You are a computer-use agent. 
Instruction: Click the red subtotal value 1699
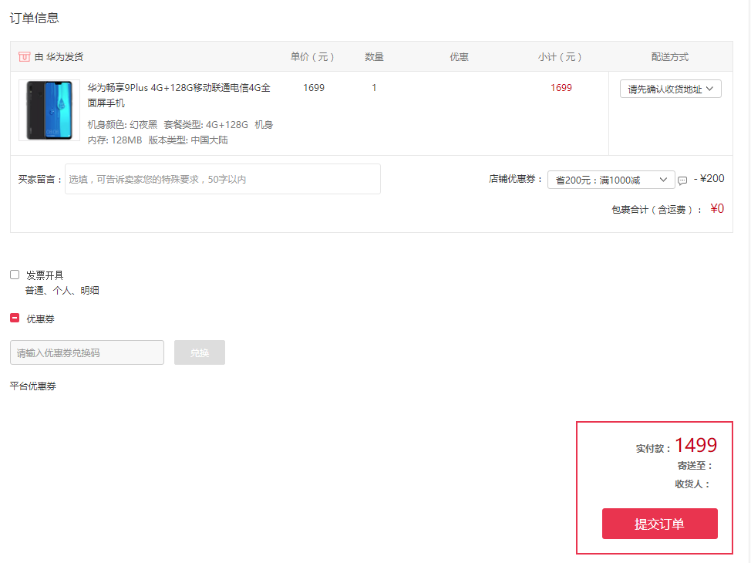click(561, 88)
